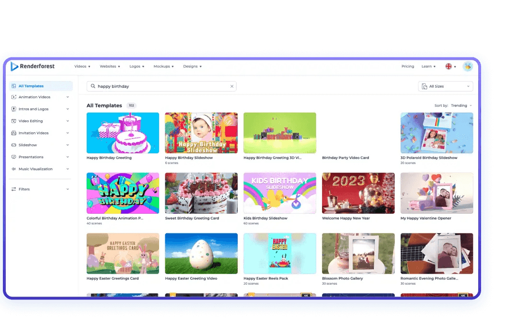Expand the Slideshow category

point(68,145)
